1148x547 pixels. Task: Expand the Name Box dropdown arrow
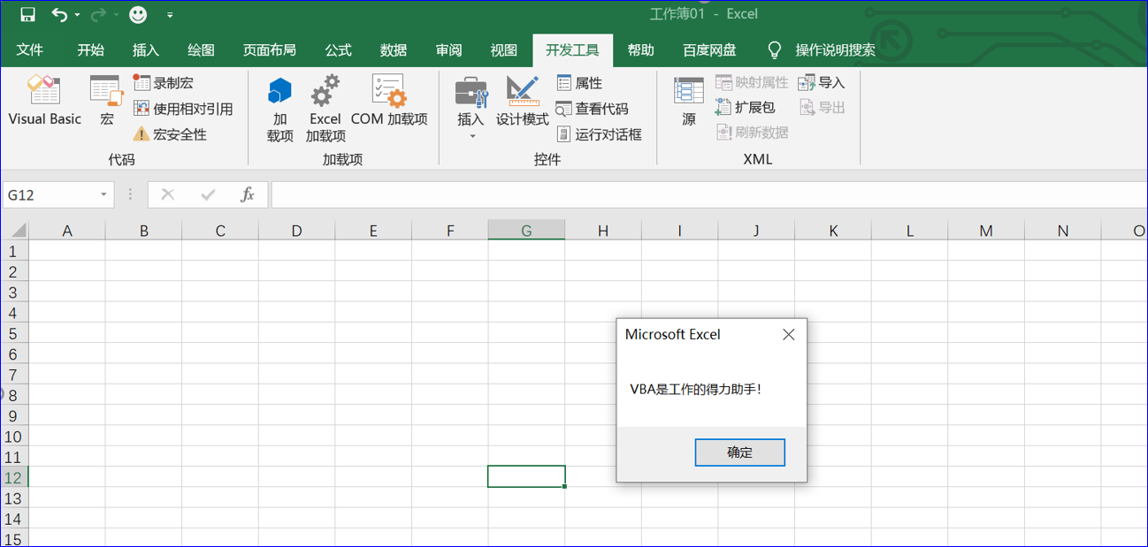click(104, 194)
